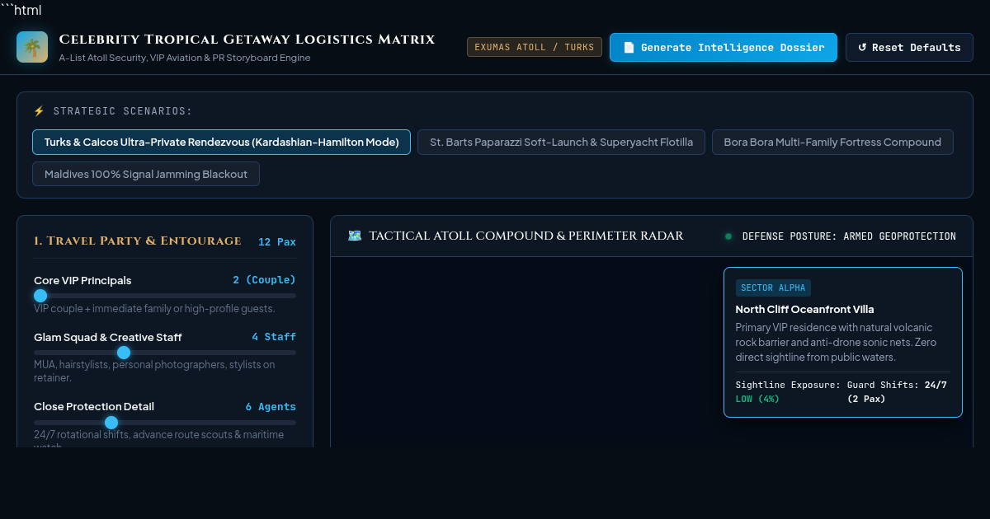
Task: Click North Cliff Oceanfront Villa heading
Action: click(804, 310)
